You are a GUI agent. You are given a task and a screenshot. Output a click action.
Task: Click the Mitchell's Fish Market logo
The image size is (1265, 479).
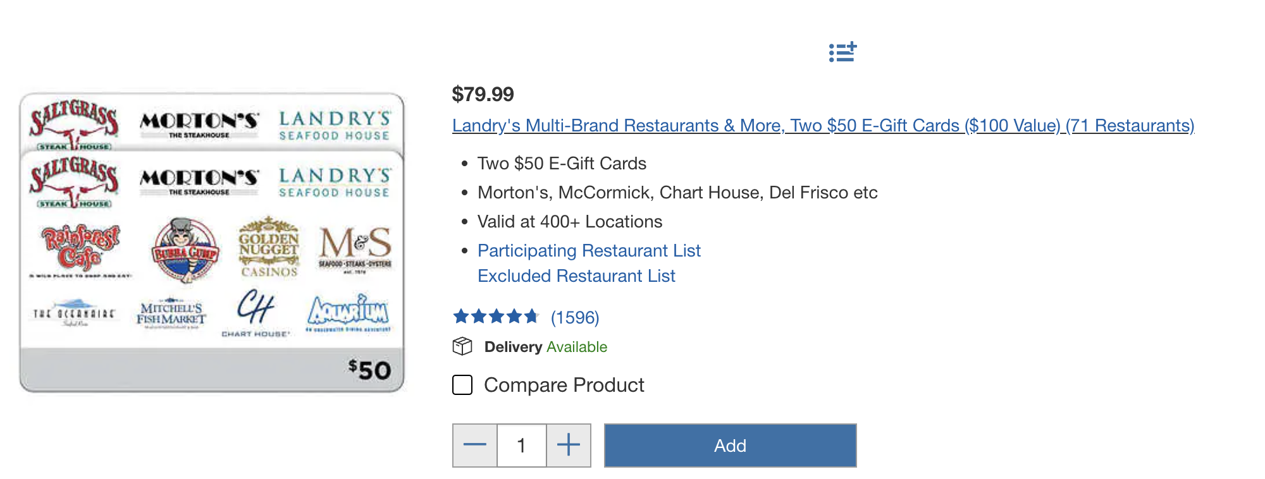171,313
